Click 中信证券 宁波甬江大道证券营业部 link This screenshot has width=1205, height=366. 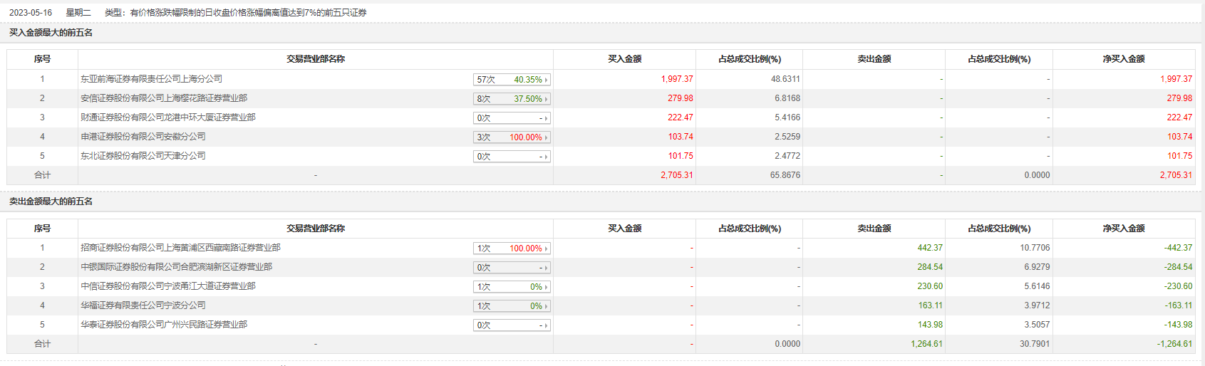(167, 286)
